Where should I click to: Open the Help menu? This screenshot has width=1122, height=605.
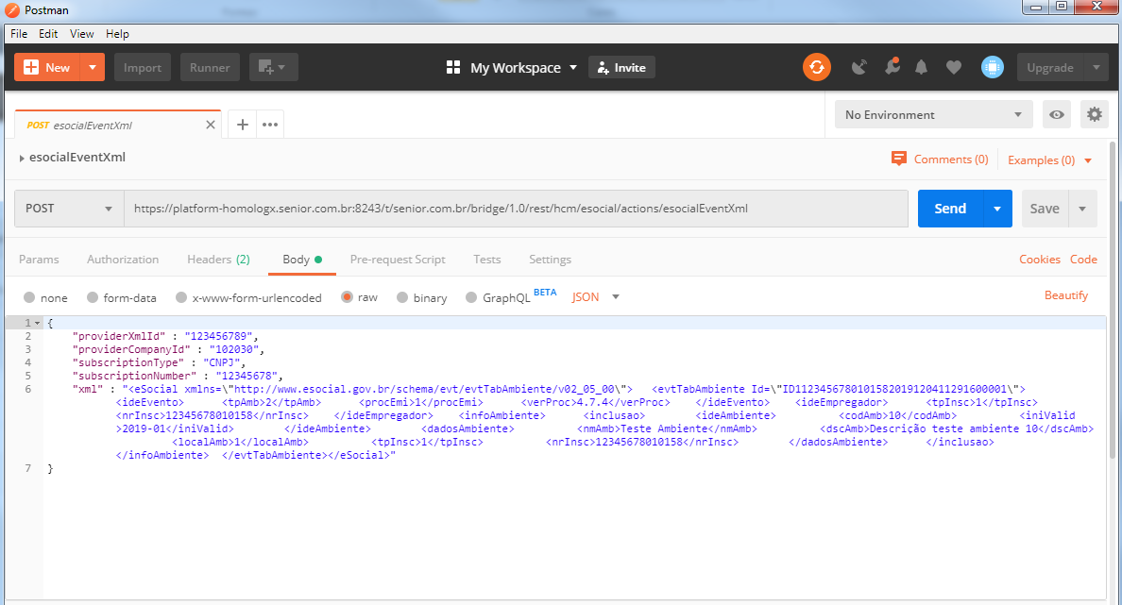(117, 34)
